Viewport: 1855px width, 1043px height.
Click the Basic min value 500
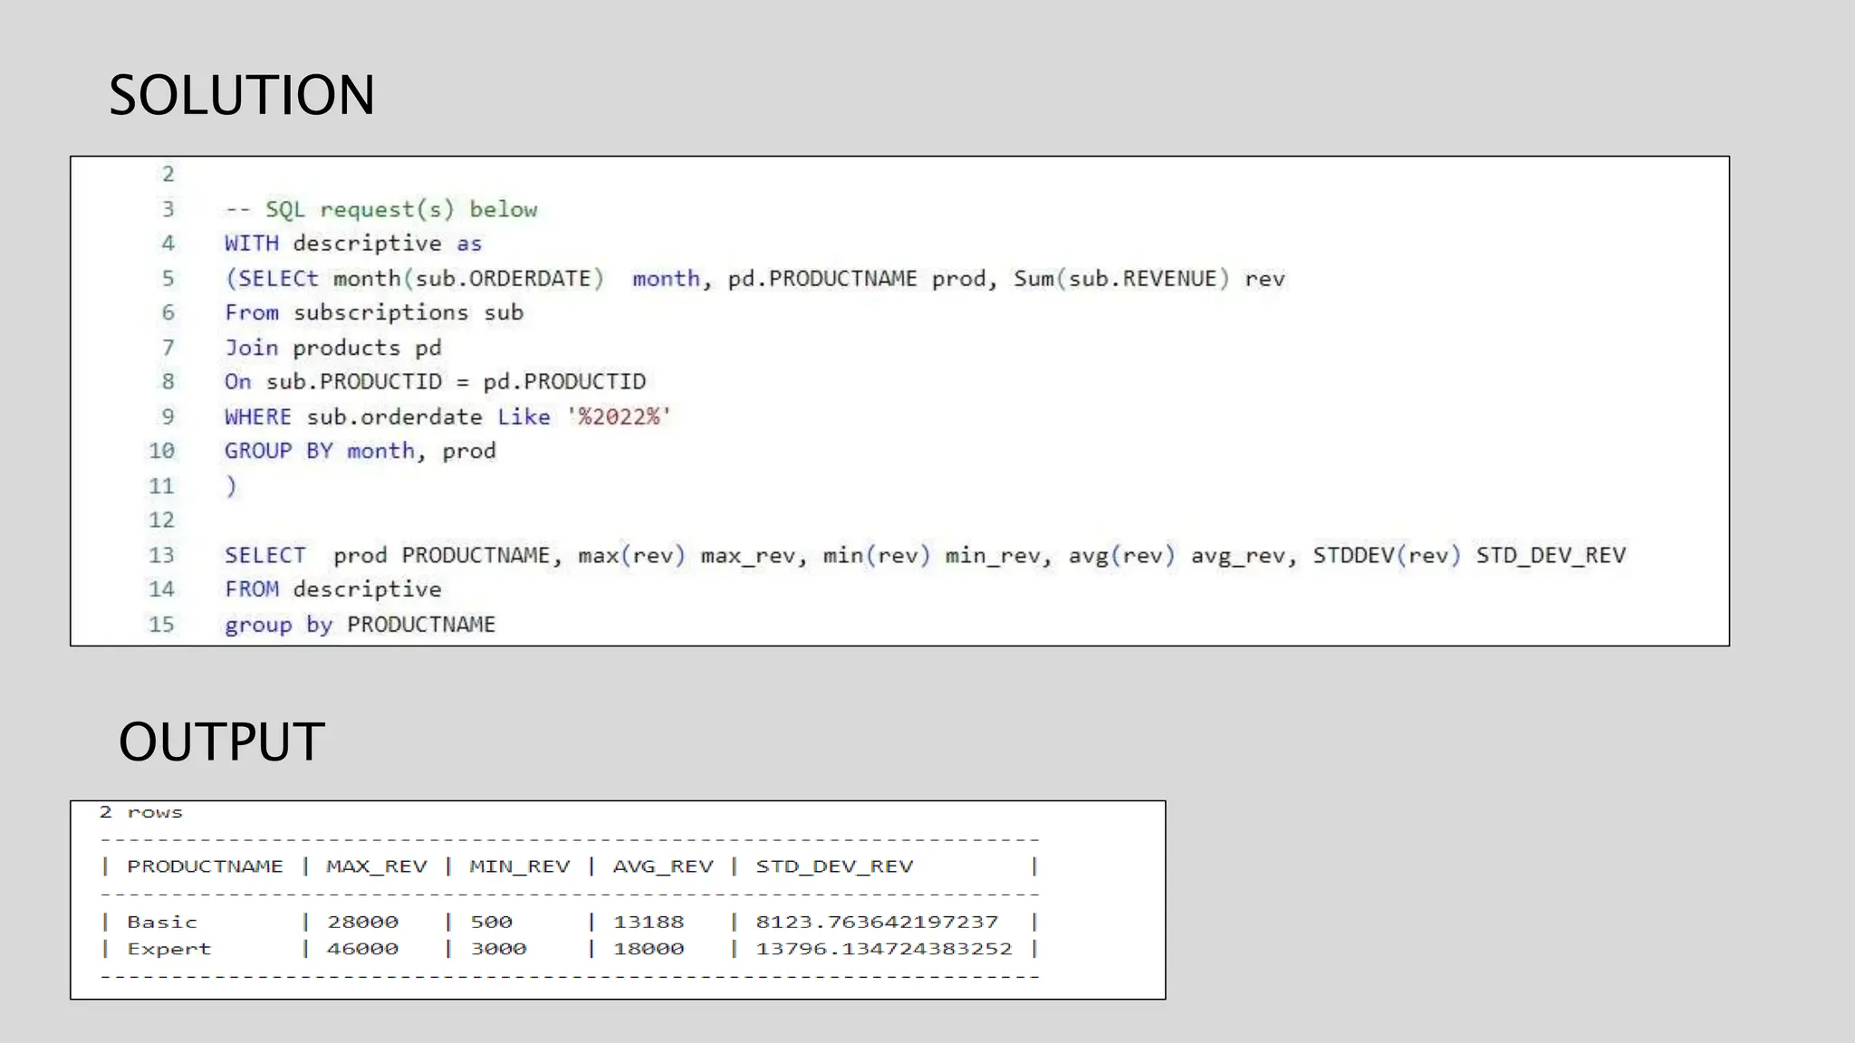click(x=492, y=922)
